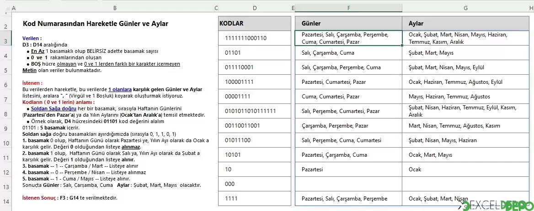This screenshot has width=534, height=211.
Task: Select code cell 100001111
Action: (x=255, y=82)
